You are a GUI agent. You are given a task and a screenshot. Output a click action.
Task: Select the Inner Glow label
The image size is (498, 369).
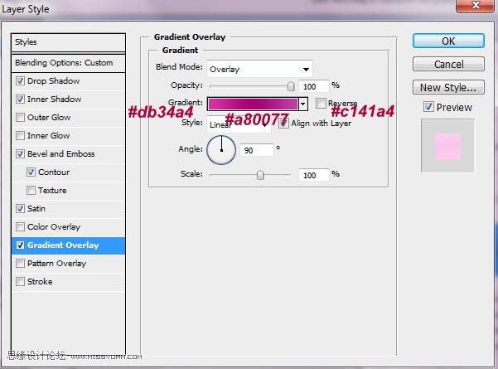point(48,136)
